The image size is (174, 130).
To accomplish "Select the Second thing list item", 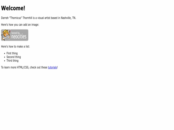I will [14, 57].
